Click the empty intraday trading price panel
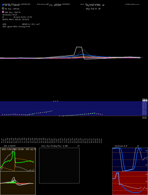148x195 pixels. click(x=59, y=165)
